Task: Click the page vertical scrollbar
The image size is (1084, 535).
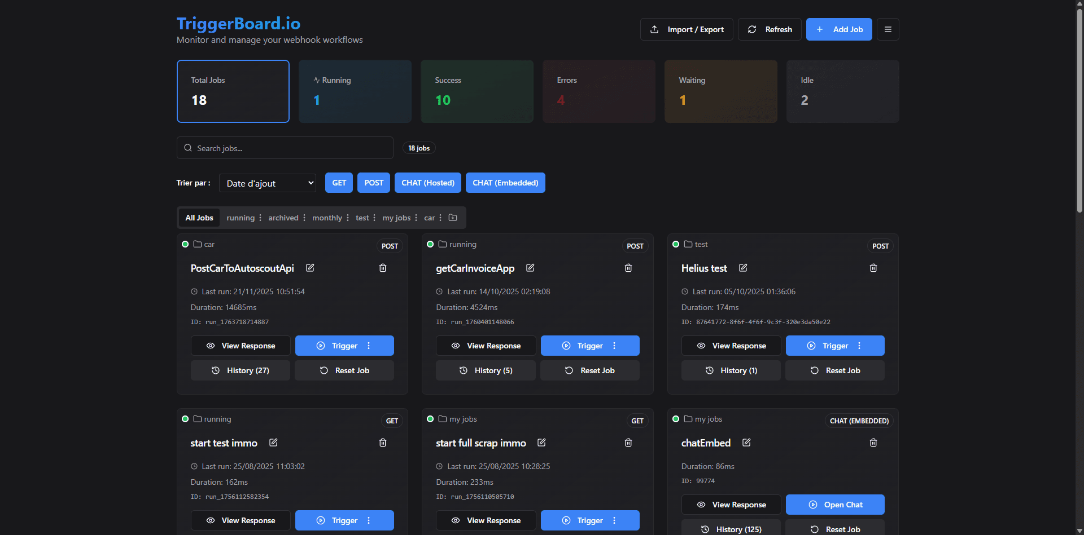Action: pos(1079,113)
